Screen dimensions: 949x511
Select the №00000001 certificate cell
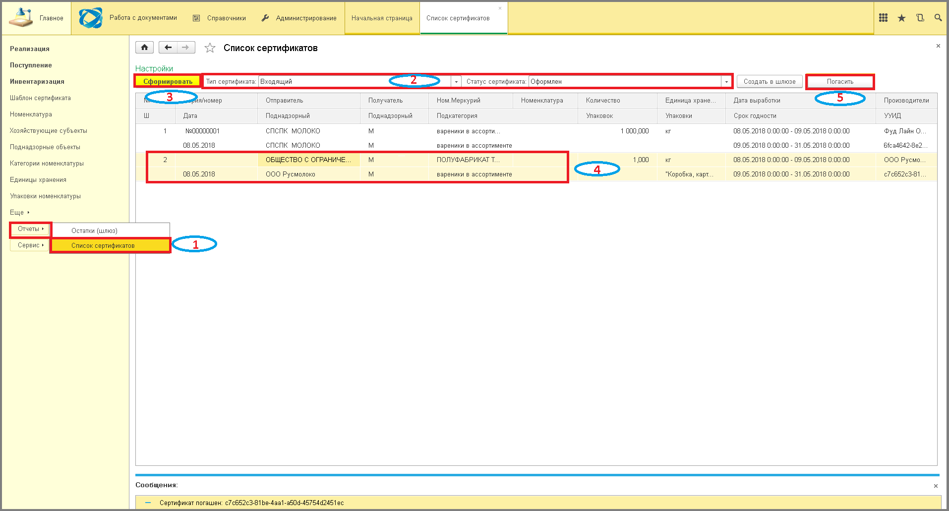(216, 131)
